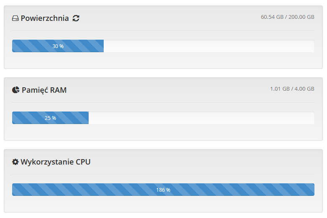Click the 186 % label in CPU bar
Screen dimensions: 327x218
pyautogui.click(x=163, y=190)
